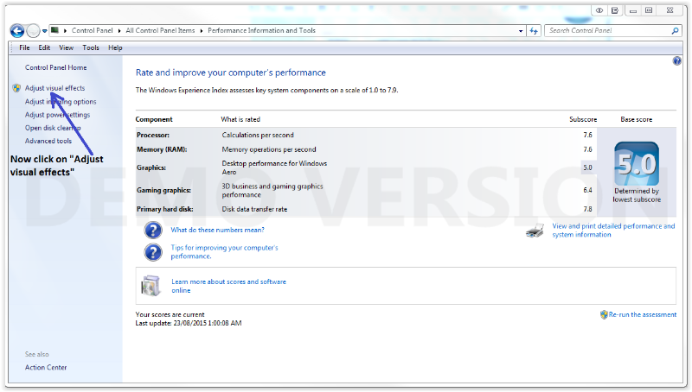Screen dimensions: 692x392
Task: Click question icon beside Tips for improving performance
Action: (x=153, y=252)
